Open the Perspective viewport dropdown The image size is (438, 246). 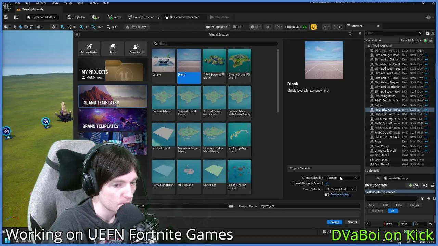pyautogui.click(x=219, y=27)
